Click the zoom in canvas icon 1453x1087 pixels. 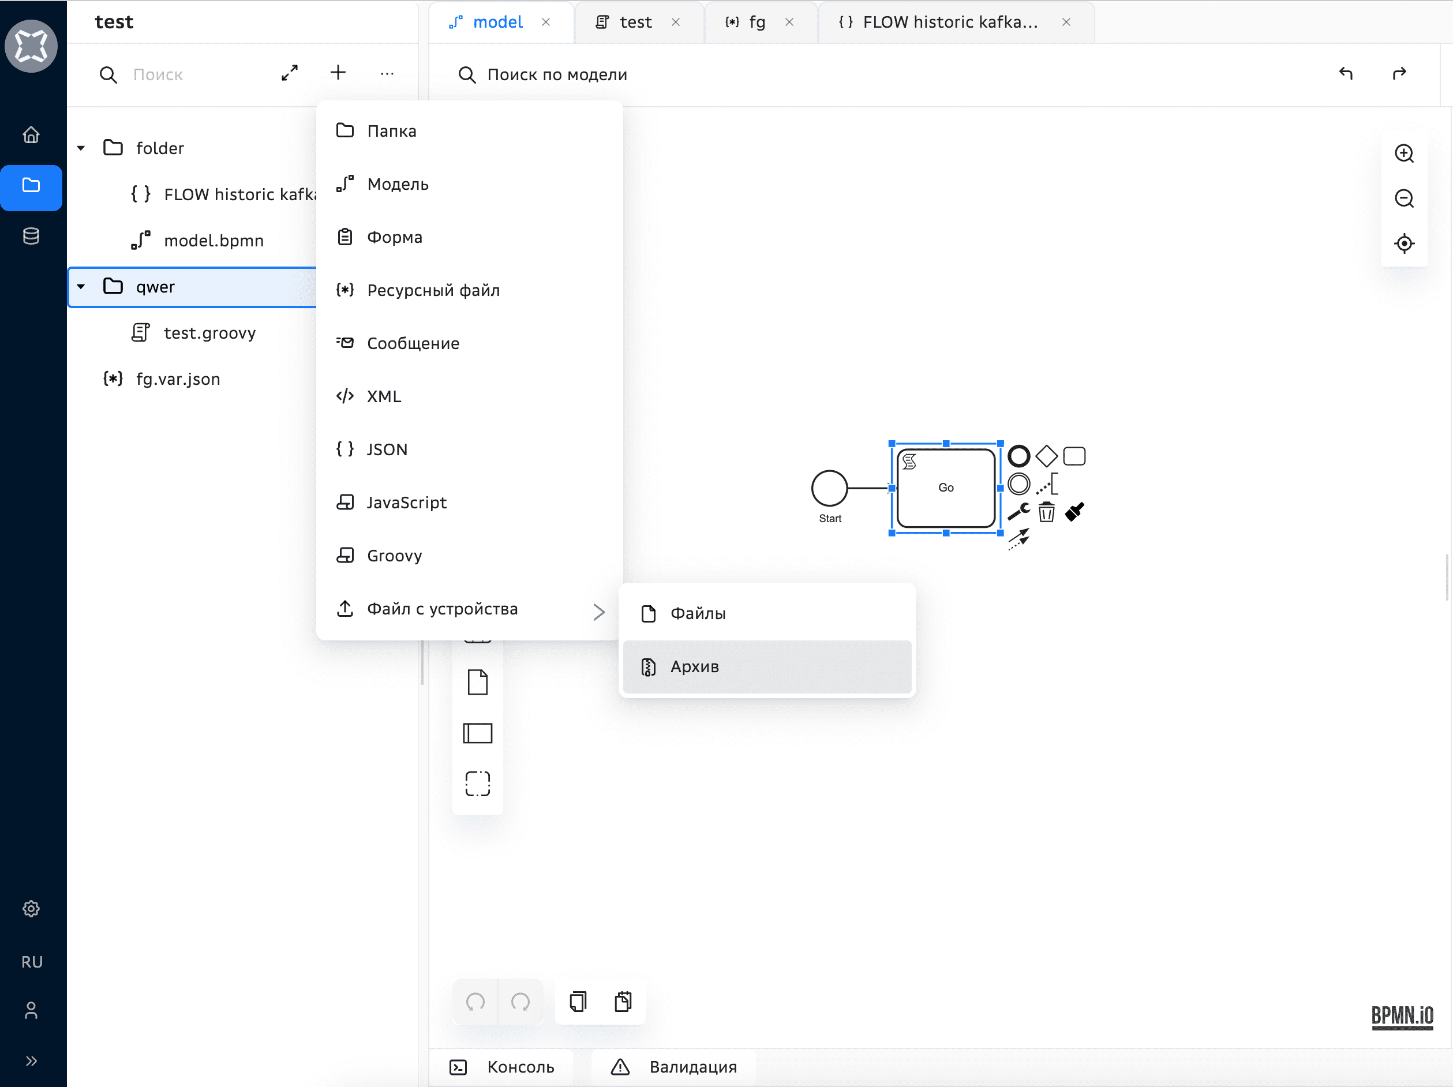1404,153
